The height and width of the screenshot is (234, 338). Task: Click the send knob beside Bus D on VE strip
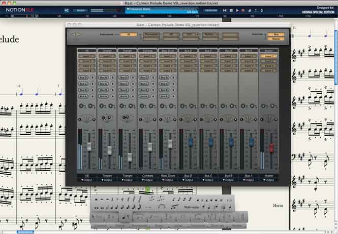(x=93, y=77)
